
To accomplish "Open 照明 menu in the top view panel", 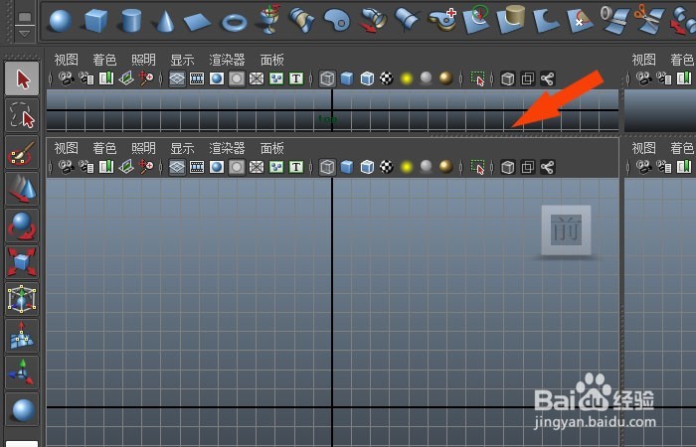I will (x=143, y=60).
